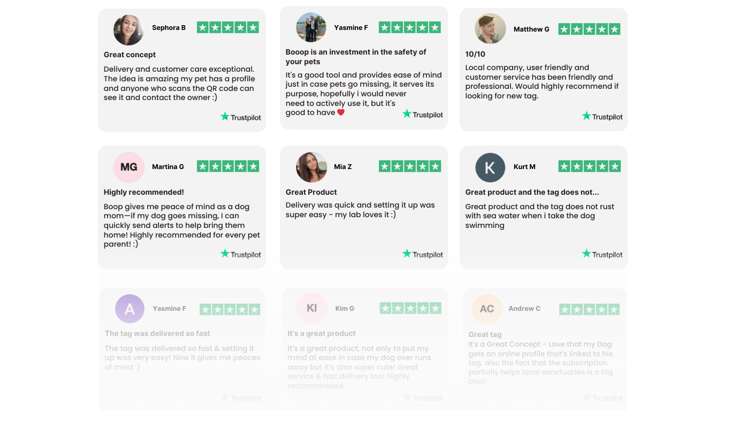Click the 'Great concept' review title
Image resolution: width=731 pixels, height=428 pixels.
130,55
